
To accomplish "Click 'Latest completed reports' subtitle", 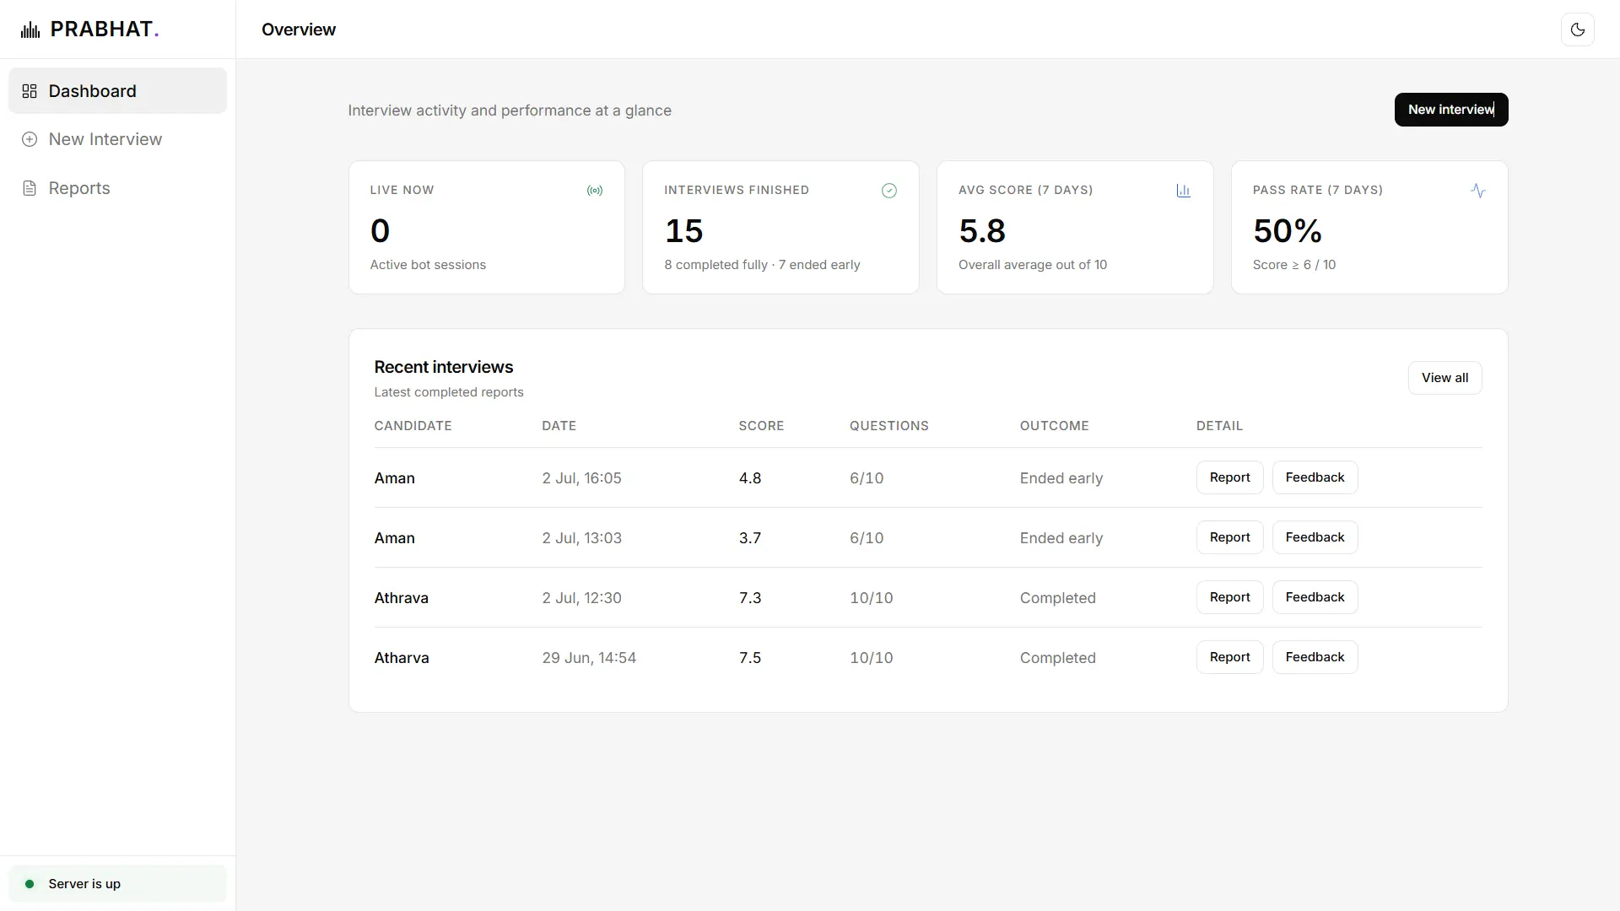I will pyautogui.click(x=449, y=392).
